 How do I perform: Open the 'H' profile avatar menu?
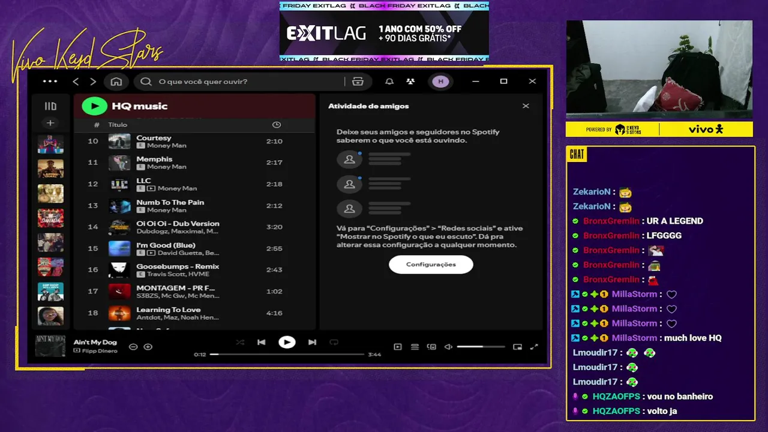tap(440, 82)
